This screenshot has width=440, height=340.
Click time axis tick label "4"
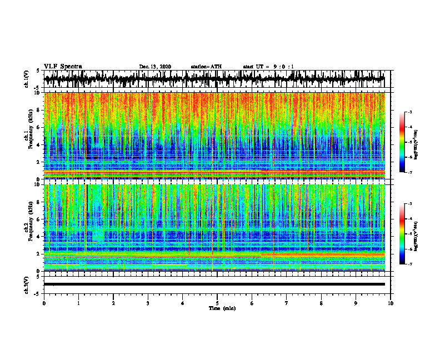click(183, 303)
